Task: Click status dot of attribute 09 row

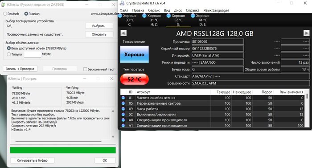Action: [123, 109]
